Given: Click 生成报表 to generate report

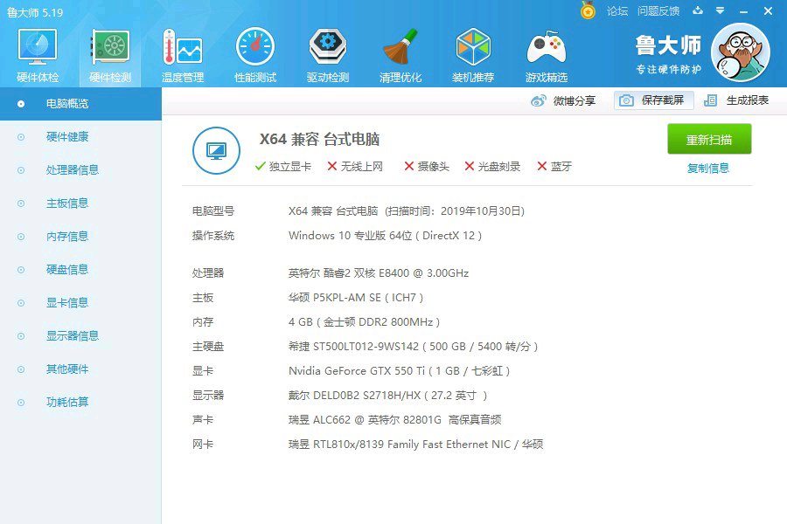Looking at the screenshot, I should point(736,100).
